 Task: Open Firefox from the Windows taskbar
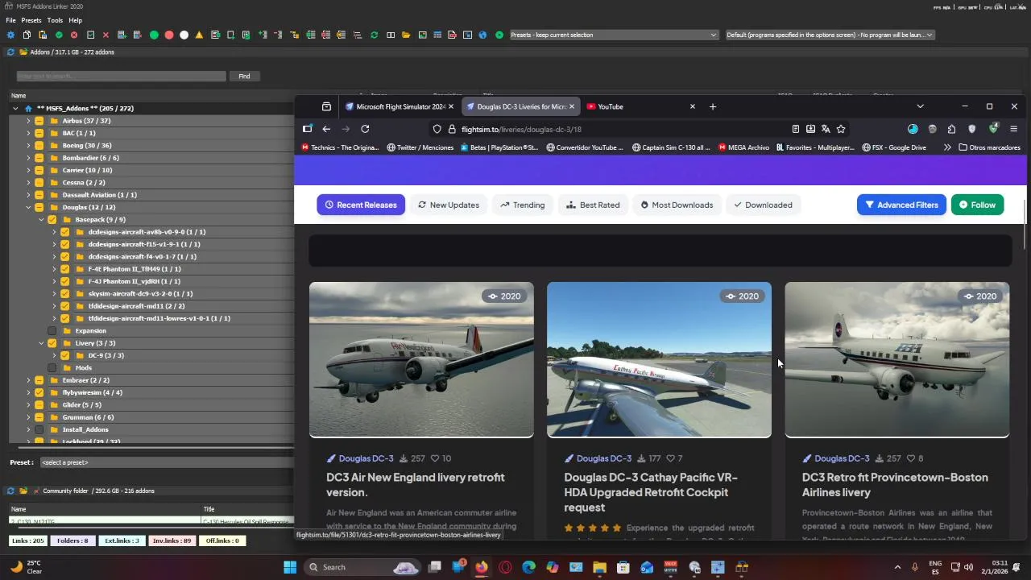point(482,567)
